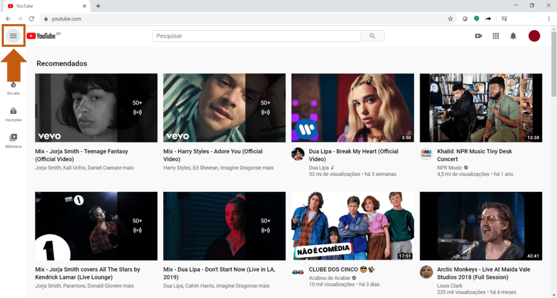Open Biblioteca library in sidebar

(14, 141)
